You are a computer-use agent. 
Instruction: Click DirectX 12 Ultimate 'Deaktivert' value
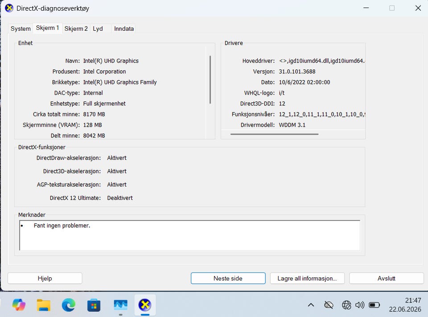tap(119, 198)
